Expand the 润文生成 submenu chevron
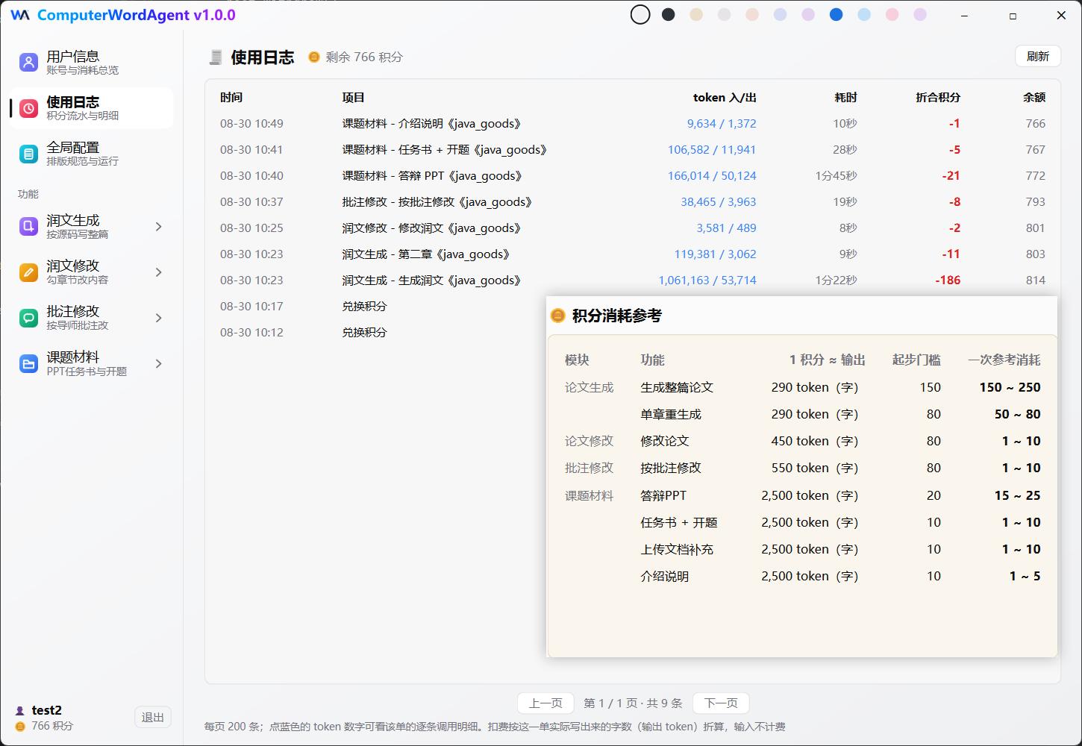Viewport: 1082px width, 746px height. pos(158,227)
